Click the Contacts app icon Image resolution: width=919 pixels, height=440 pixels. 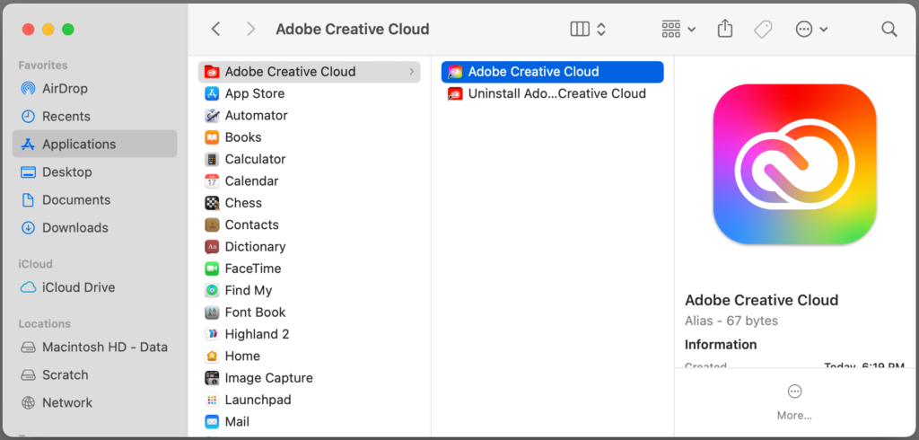coord(212,224)
